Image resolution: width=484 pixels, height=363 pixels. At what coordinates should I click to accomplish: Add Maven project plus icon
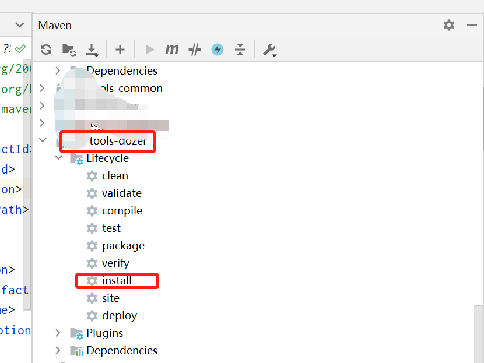(120, 50)
